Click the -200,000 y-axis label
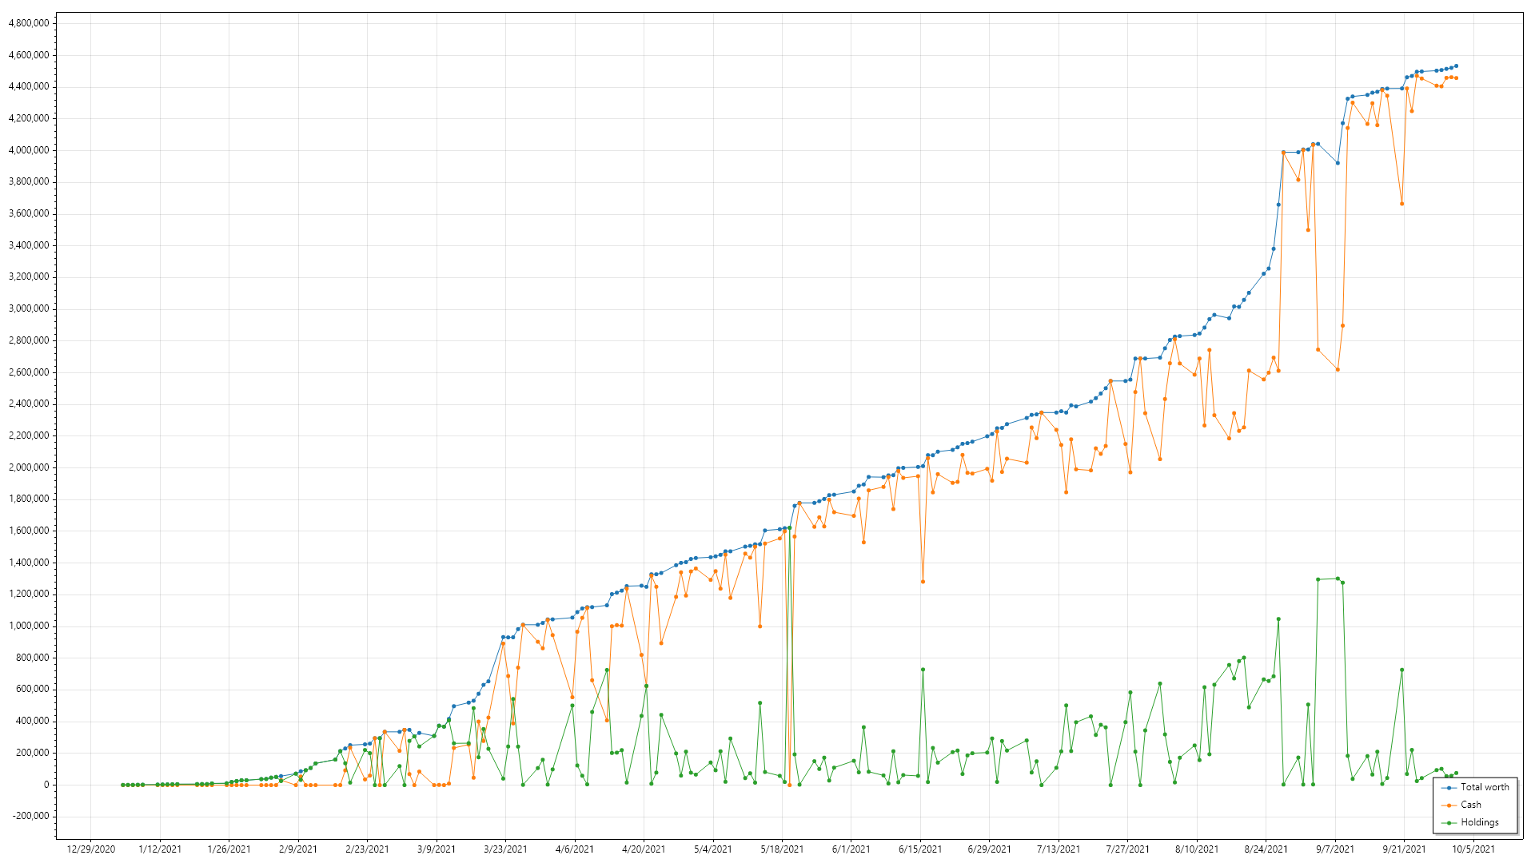 coord(30,816)
